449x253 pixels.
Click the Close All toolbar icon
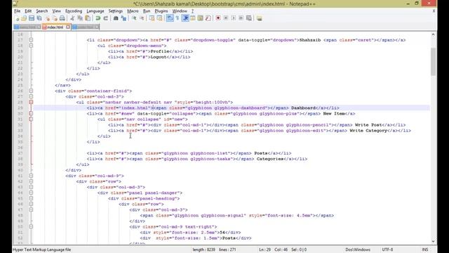pyautogui.click(x=55, y=18)
